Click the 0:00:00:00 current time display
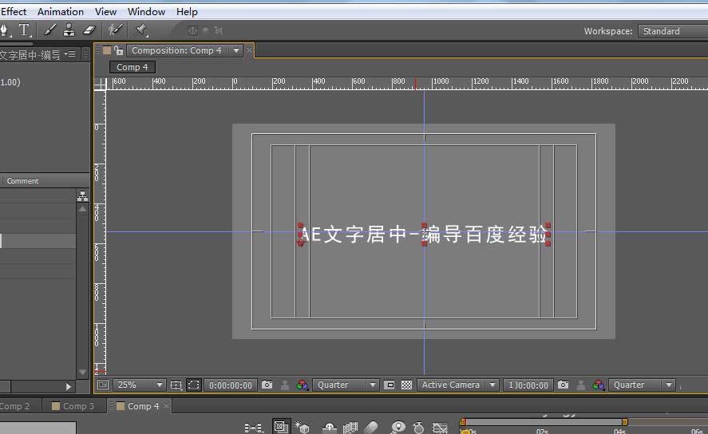The width and height of the screenshot is (708, 434). [x=231, y=385]
